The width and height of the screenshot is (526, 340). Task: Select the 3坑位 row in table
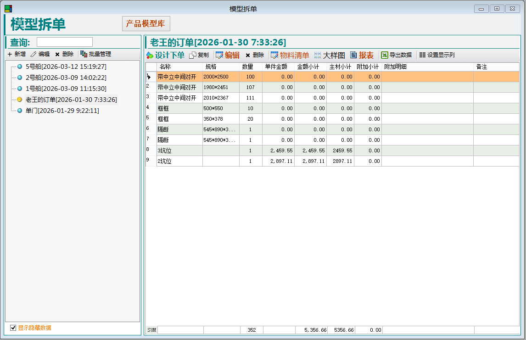pos(179,150)
